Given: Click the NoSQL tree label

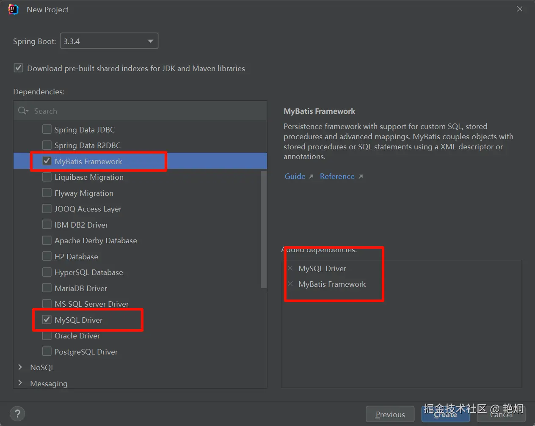Looking at the screenshot, I should pyautogui.click(x=42, y=367).
